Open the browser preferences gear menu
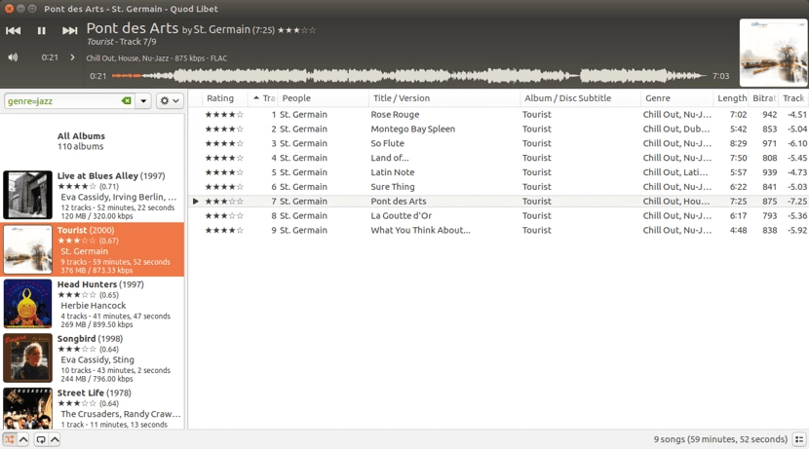This screenshot has width=809, height=449. click(x=169, y=101)
